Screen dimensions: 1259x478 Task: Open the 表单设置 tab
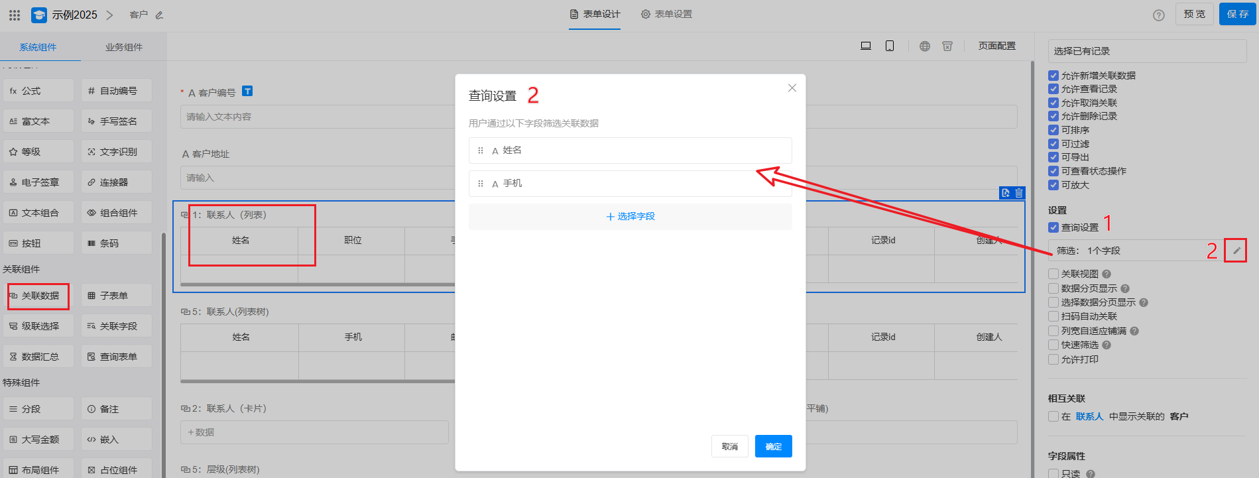pos(666,14)
